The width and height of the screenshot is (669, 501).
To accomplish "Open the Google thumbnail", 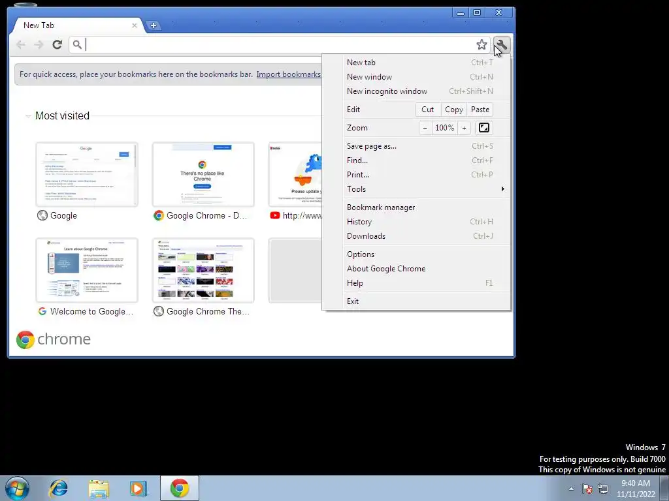I will point(87,175).
